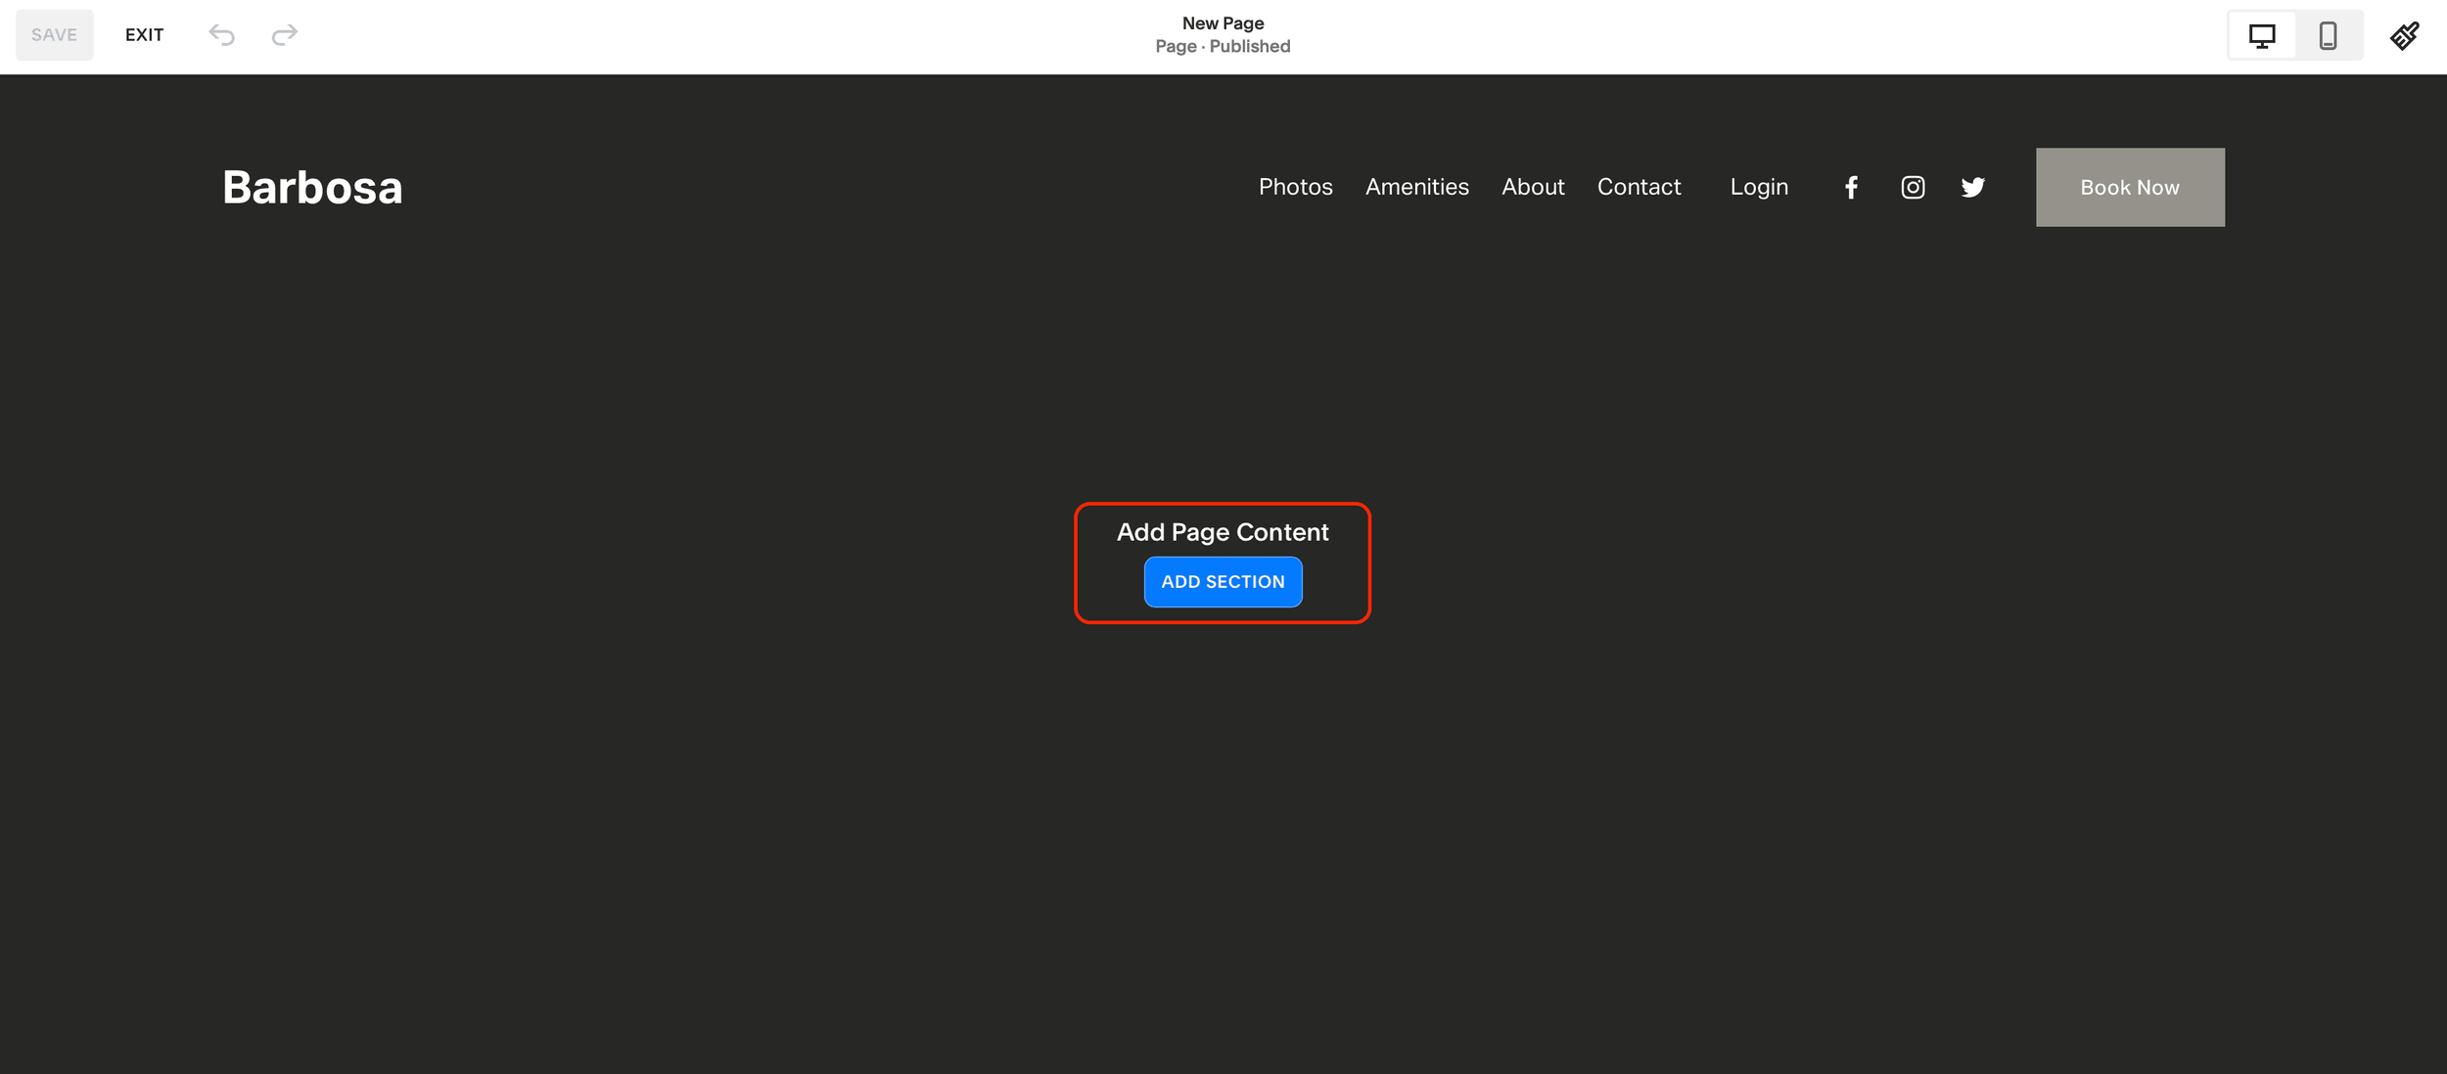Switch to desktop preview view
2447x1074 pixels.
tap(2261, 36)
